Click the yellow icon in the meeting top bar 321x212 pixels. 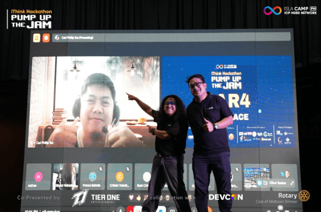pos(36,38)
